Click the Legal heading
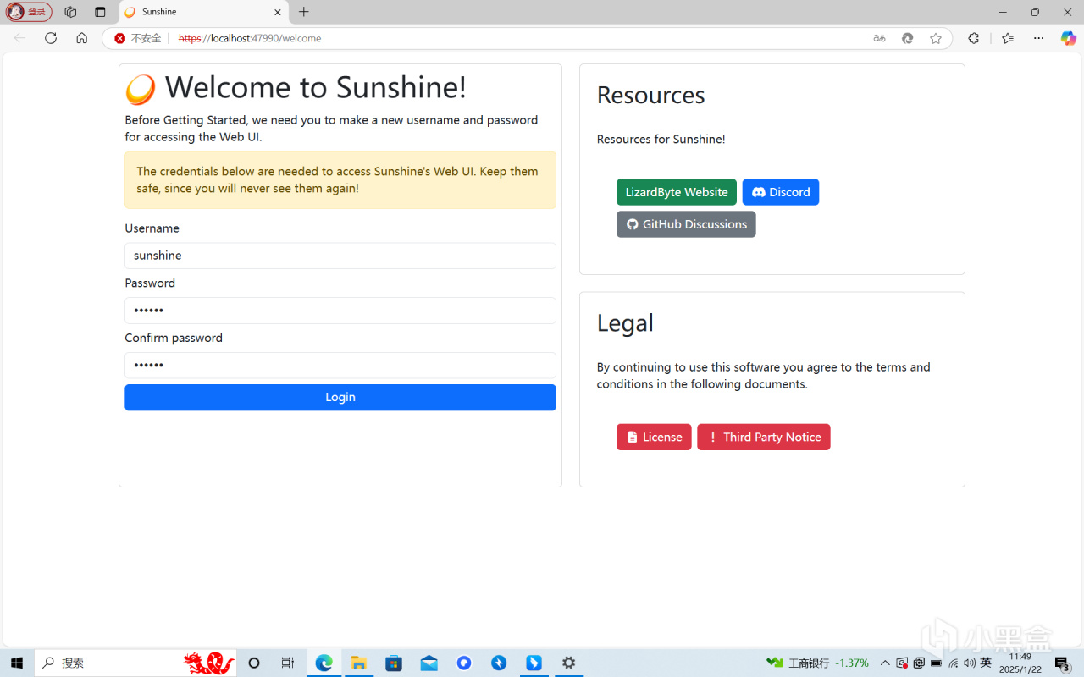The image size is (1084, 677). point(625,322)
